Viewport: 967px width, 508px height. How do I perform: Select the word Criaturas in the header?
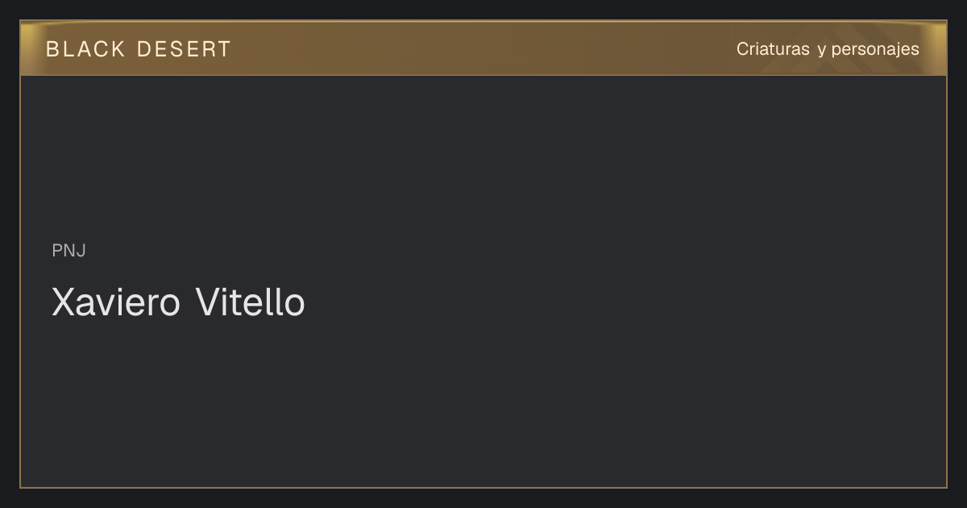point(773,49)
